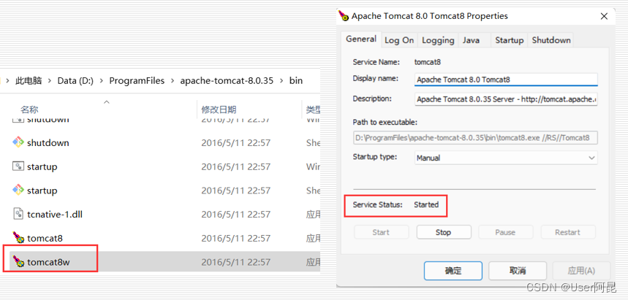Click the shutdown shell script icon
Screen dimensions: 628x300
point(18,142)
